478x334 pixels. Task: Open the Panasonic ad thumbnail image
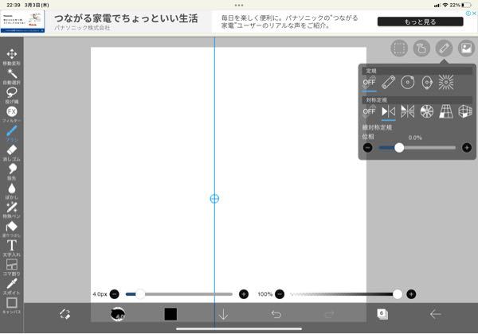(22, 21)
